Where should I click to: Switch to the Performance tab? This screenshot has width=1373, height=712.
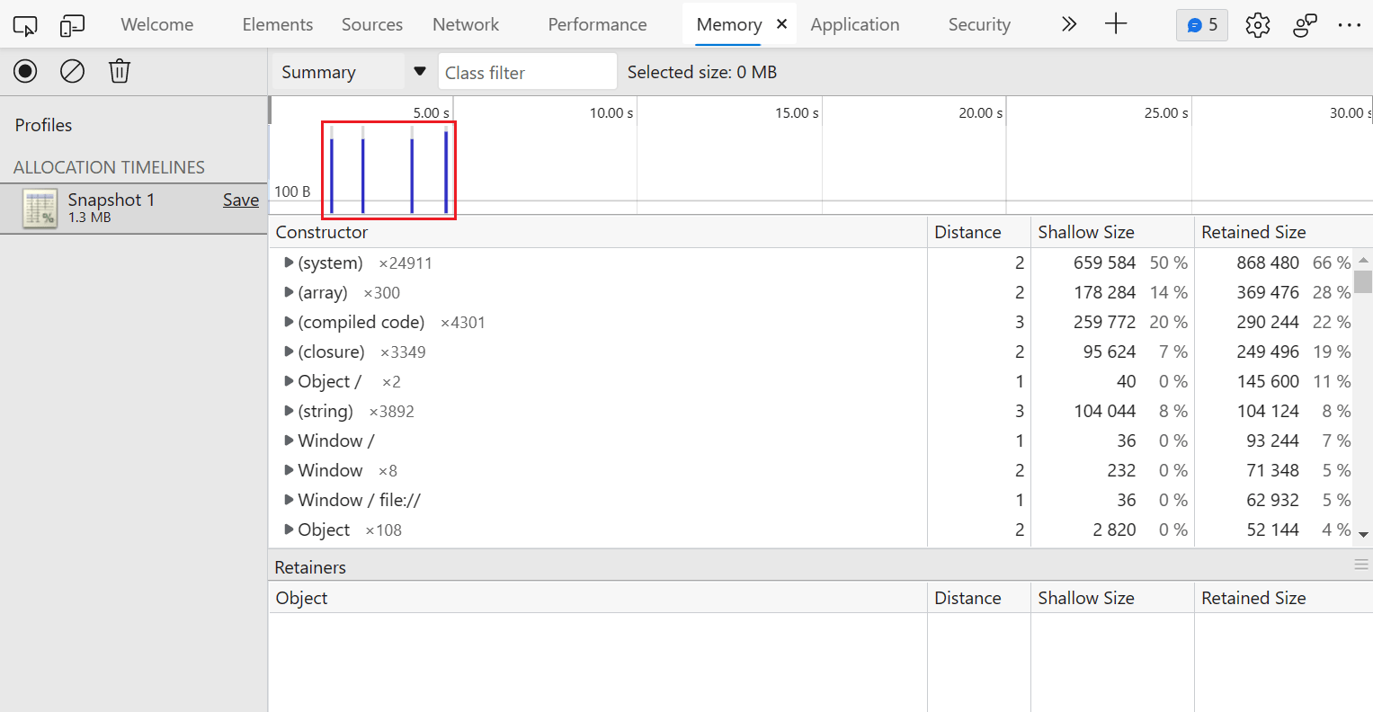coord(597,24)
